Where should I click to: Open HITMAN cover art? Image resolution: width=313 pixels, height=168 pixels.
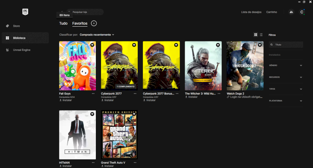point(77,135)
